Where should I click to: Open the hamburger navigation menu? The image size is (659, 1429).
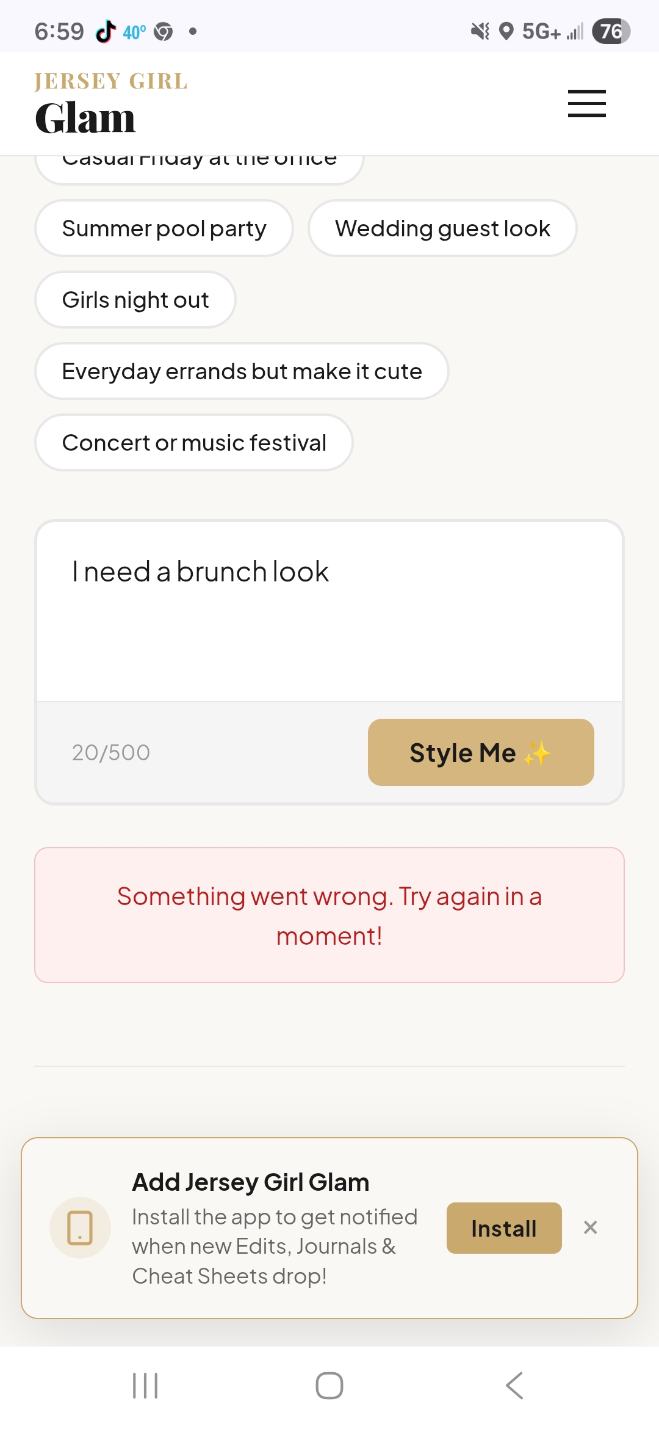pyautogui.click(x=586, y=103)
